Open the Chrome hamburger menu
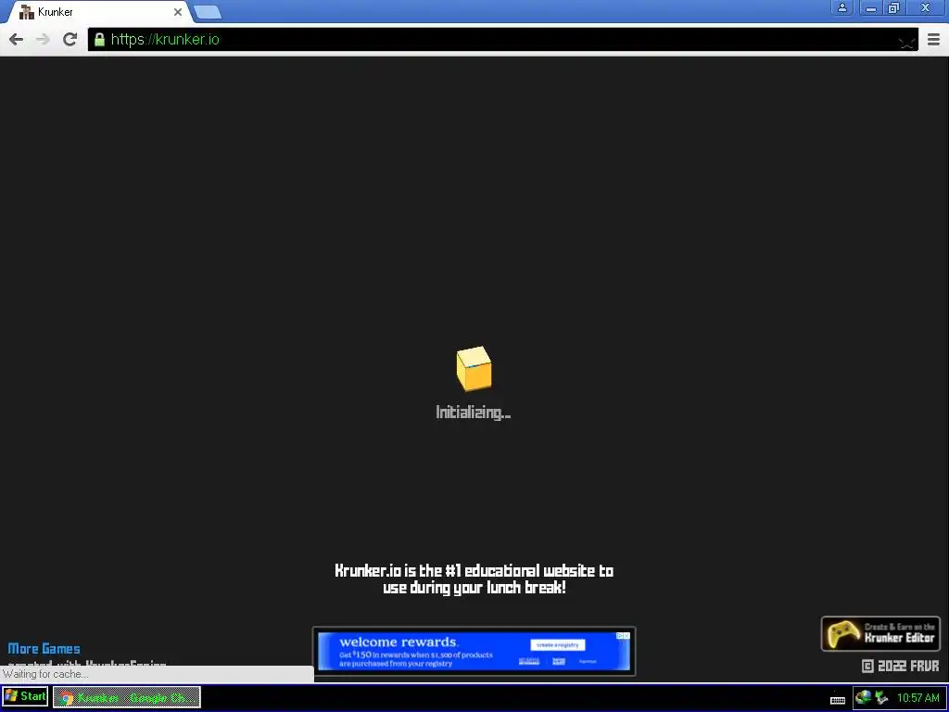This screenshot has height=712, width=949. tap(933, 40)
